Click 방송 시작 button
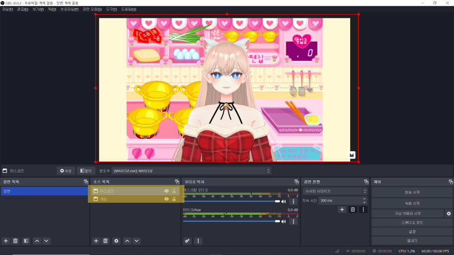The width and height of the screenshot is (454, 255). tap(412, 192)
